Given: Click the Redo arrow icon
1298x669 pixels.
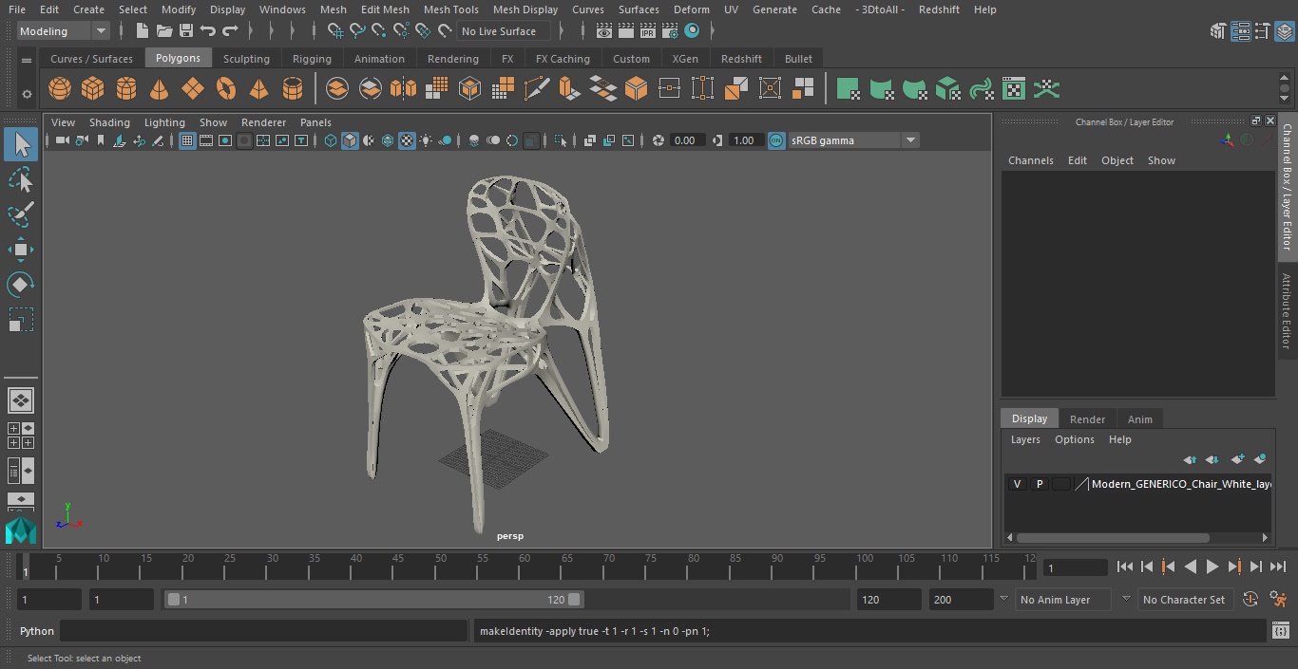Looking at the screenshot, I should (229, 31).
